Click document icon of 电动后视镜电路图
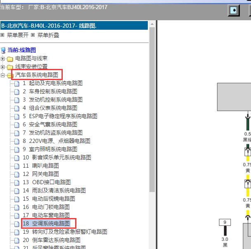The width and height of the screenshot is (251, 249). (x=17, y=199)
